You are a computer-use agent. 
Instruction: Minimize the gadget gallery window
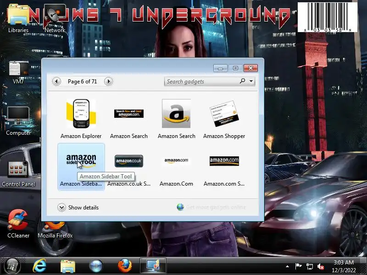click(x=220, y=68)
